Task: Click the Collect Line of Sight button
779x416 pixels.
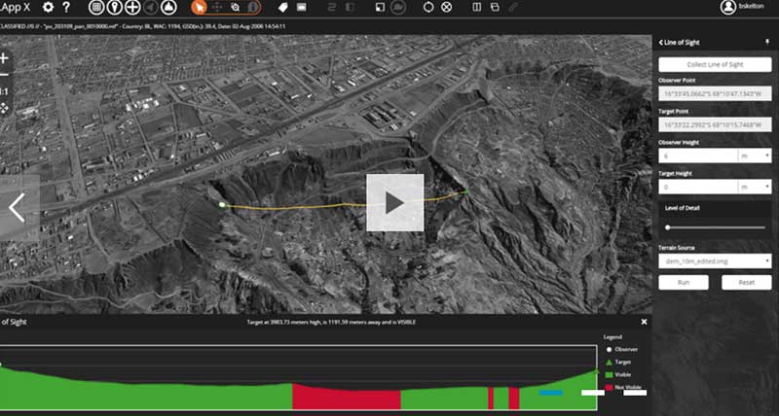Action: (715, 64)
